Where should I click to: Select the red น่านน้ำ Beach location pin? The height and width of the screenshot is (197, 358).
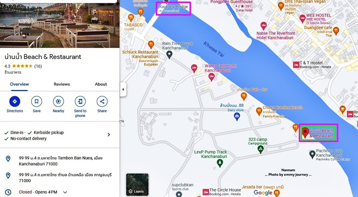pyautogui.click(x=305, y=133)
